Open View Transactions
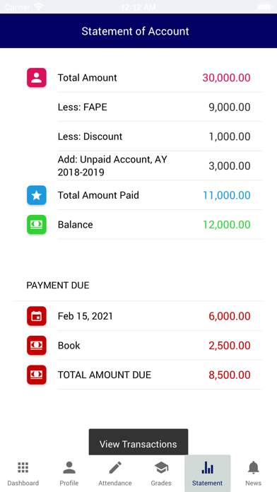Image resolution: width=277 pixels, height=492 pixels. coord(138,442)
